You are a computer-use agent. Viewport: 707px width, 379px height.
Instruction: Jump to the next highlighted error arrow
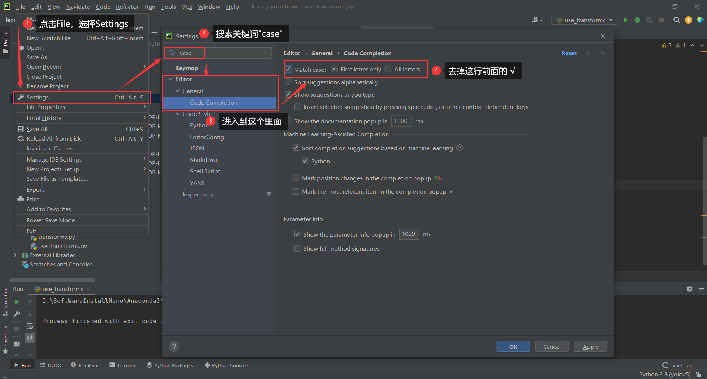tap(702, 45)
